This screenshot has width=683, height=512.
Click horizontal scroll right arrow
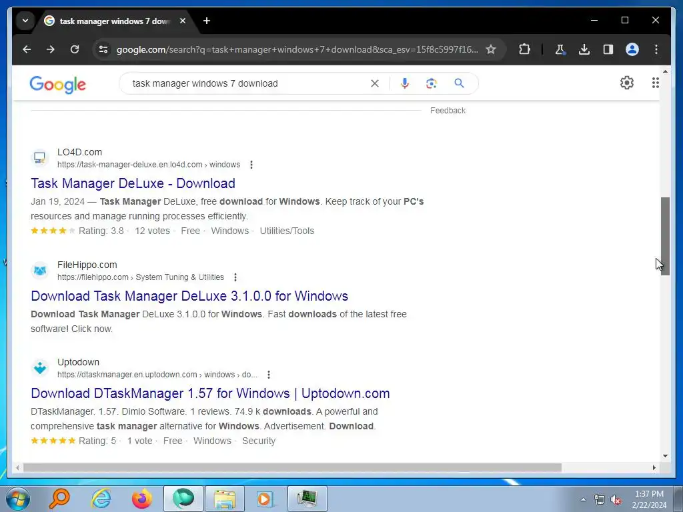654,467
